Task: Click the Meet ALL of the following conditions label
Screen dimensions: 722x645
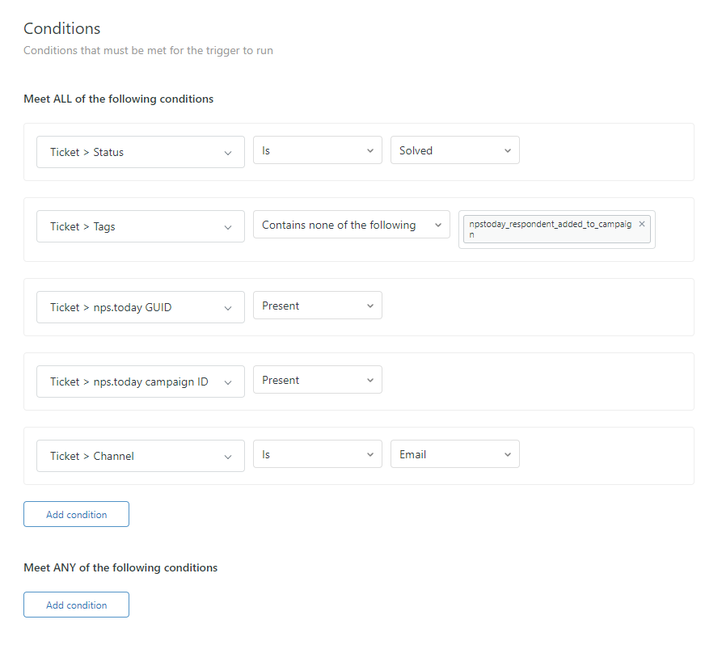Action: [118, 99]
